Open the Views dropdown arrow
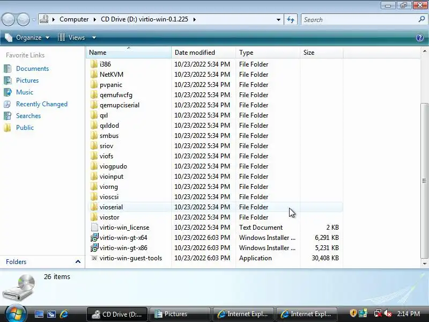The width and height of the screenshot is (429, 322). (x=94, y=38)
